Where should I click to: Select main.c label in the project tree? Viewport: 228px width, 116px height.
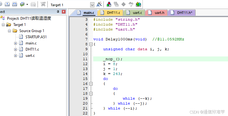click(x=31, y=43)
